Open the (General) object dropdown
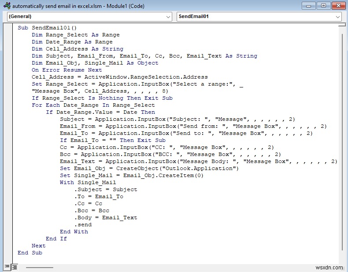The width and height of the screenshot is (348, 272). tap(168, 16)
